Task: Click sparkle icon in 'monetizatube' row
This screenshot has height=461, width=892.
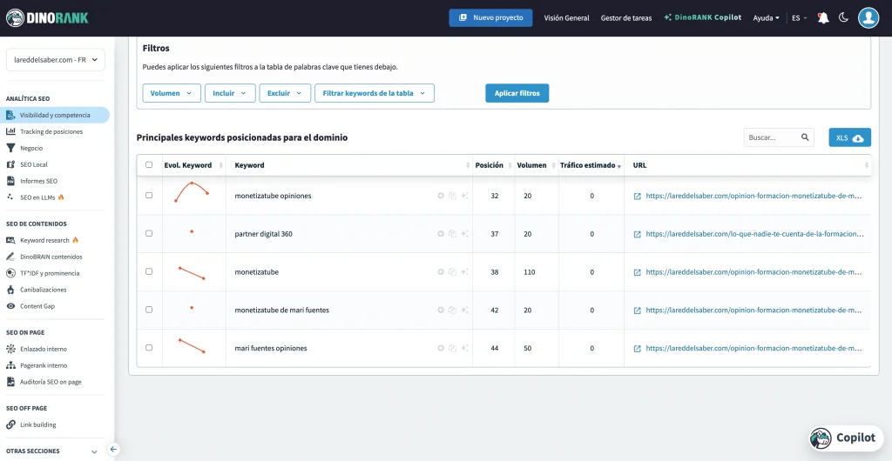Action: pos(464,272)
